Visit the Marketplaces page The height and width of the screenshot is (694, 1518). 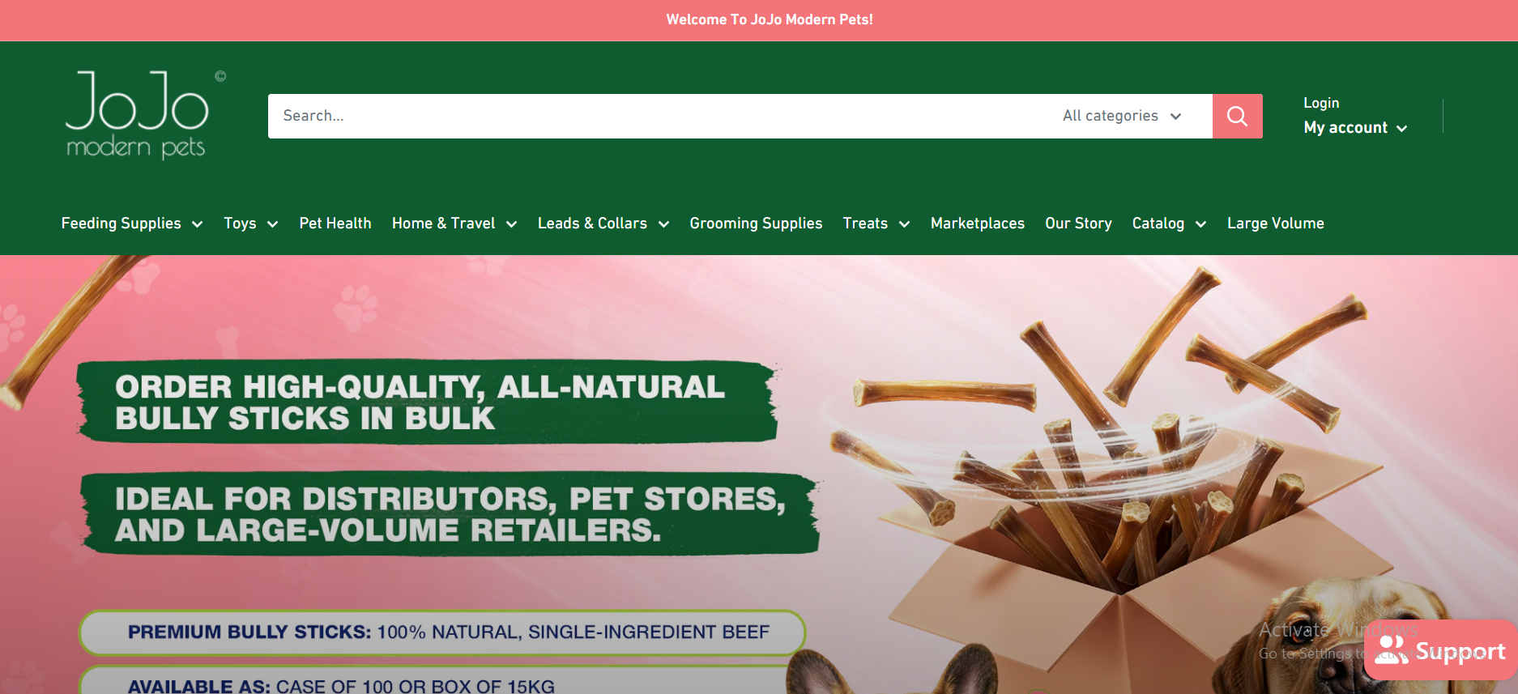(978, 224)
